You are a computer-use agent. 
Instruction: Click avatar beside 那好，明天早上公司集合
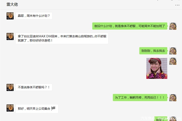10,108
